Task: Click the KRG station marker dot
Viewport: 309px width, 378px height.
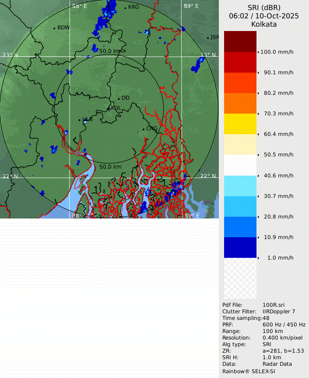Action: coord(125,8)
